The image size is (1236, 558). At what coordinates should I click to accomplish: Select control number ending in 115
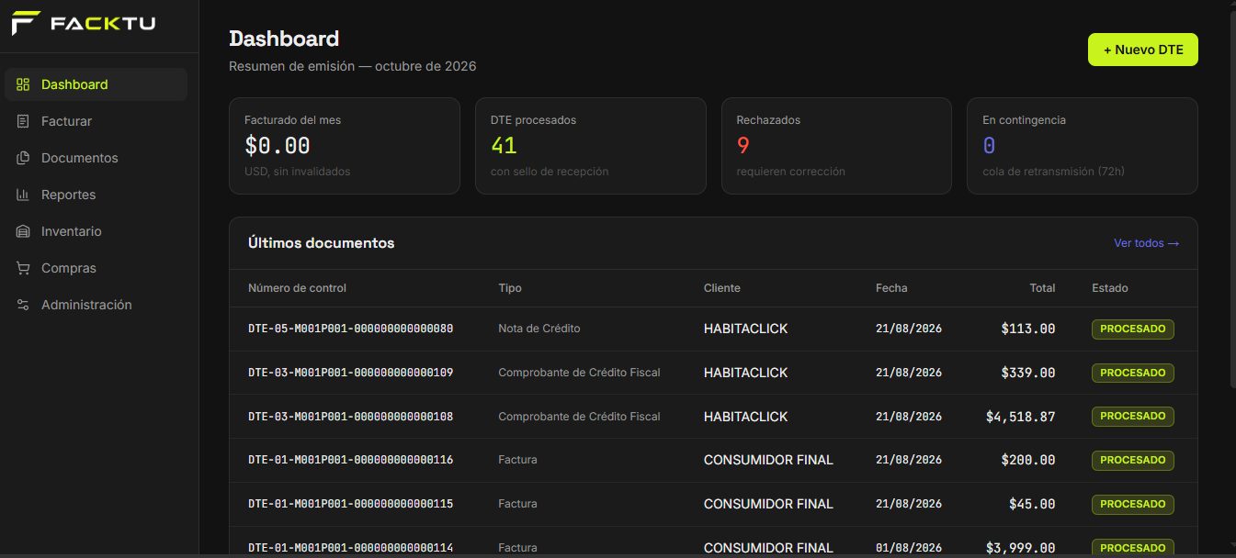pos(351,504)
